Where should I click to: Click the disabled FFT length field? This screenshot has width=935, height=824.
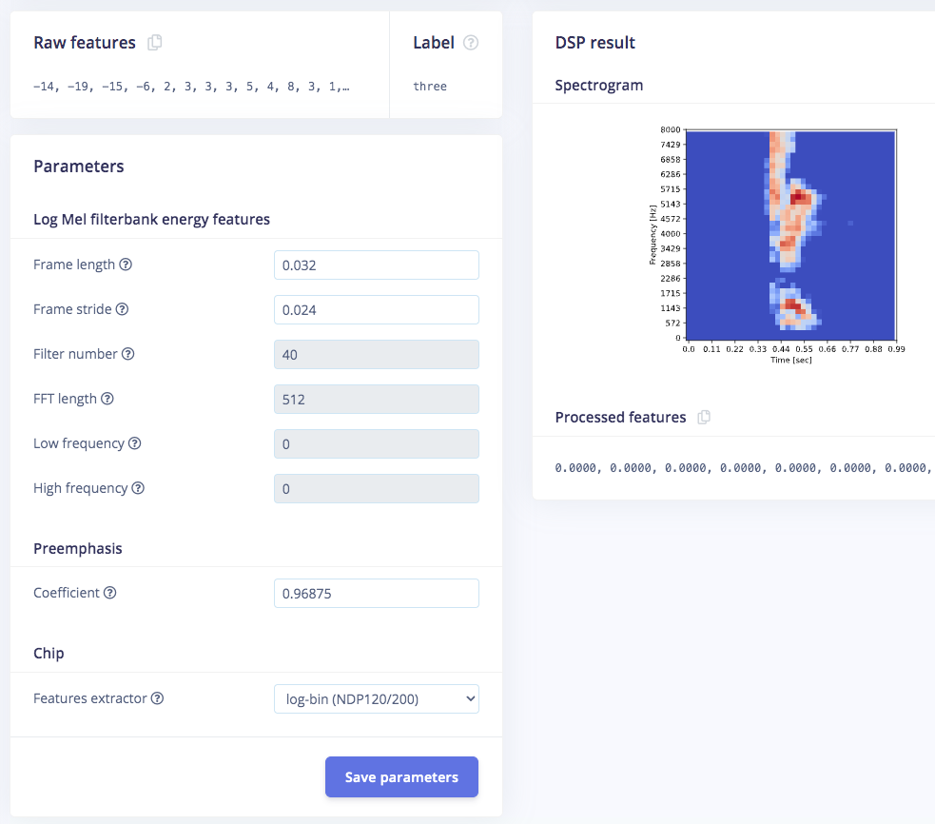pyautogui.click(x=377, y=400)
